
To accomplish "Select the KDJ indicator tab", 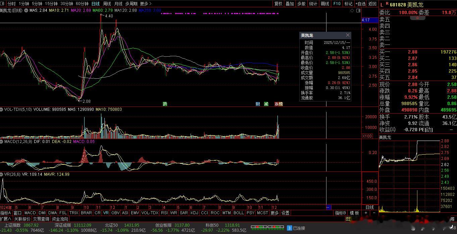I will click(x=194, y=213).
